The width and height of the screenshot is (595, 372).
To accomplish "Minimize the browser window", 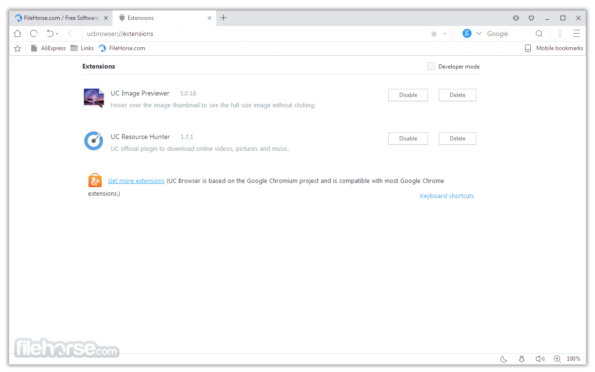I will [547, 18].
